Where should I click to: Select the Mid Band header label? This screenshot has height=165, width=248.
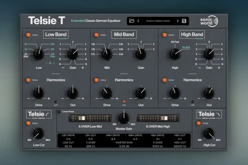124,34
